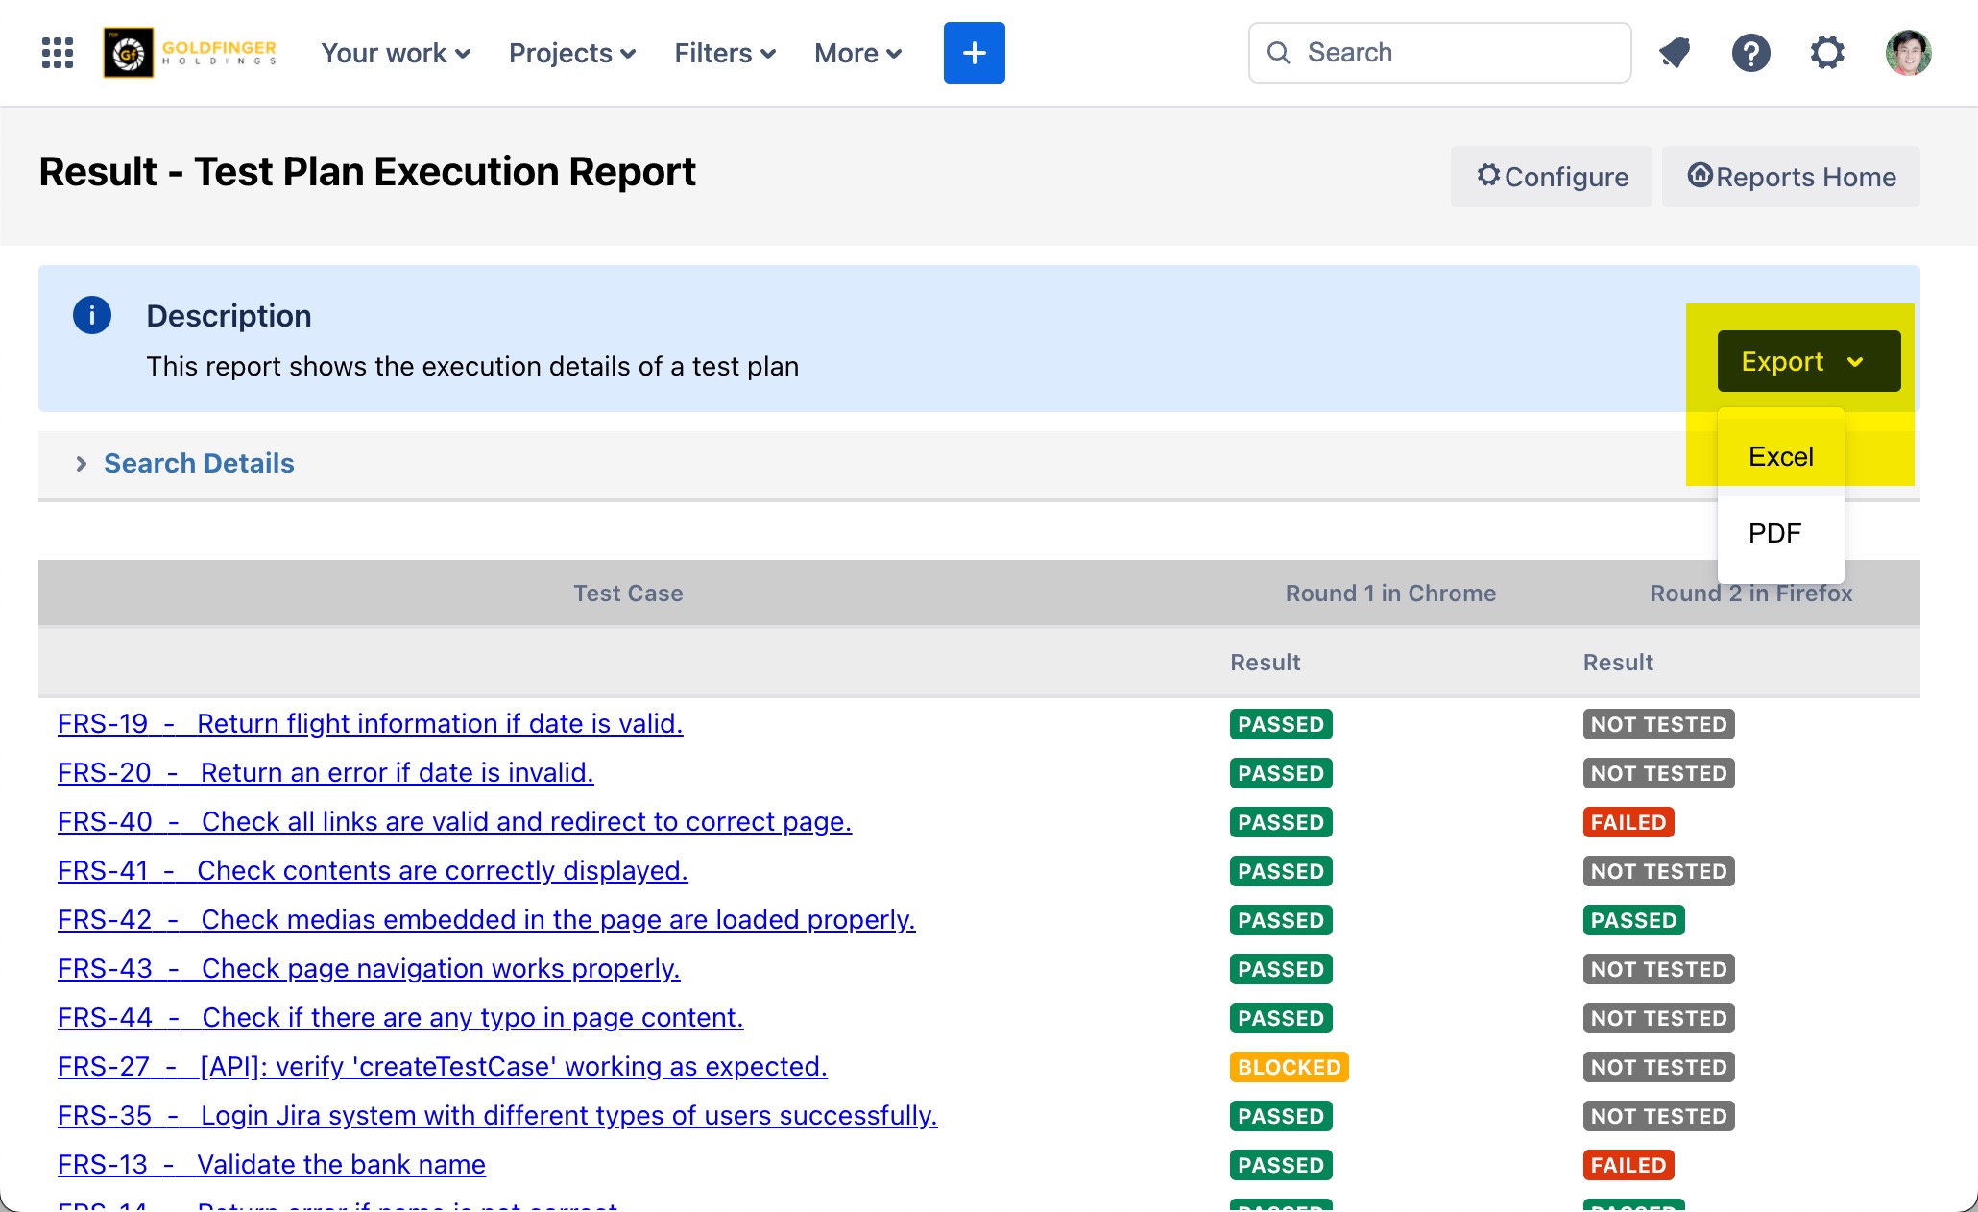Screen dimensions: 1978x1212
Task: Open the notifications icon
Action: pyautogui.click(x=1675, y=53)
